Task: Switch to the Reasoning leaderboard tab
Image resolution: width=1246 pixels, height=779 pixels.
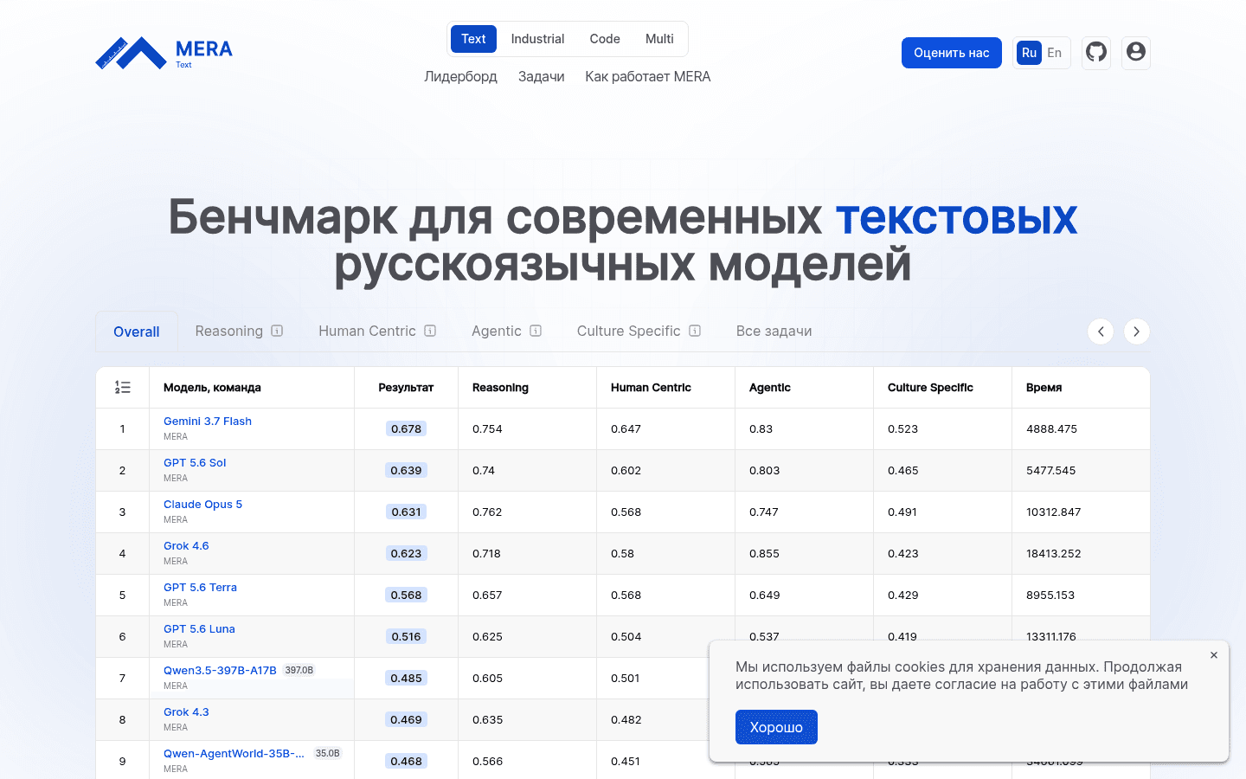Action: point(229,331)
